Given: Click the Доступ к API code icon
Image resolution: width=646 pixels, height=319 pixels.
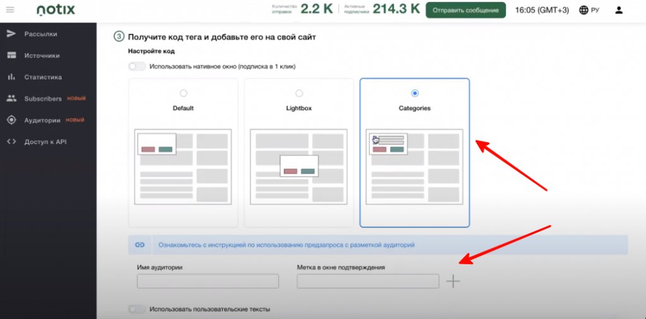Looking at the screenshot, I should pos(11,142).
